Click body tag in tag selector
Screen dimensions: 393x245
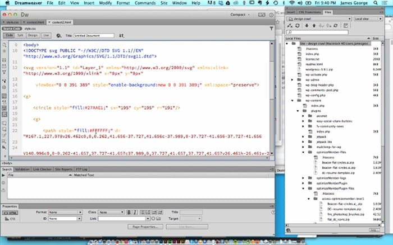(x=7, y=163)
